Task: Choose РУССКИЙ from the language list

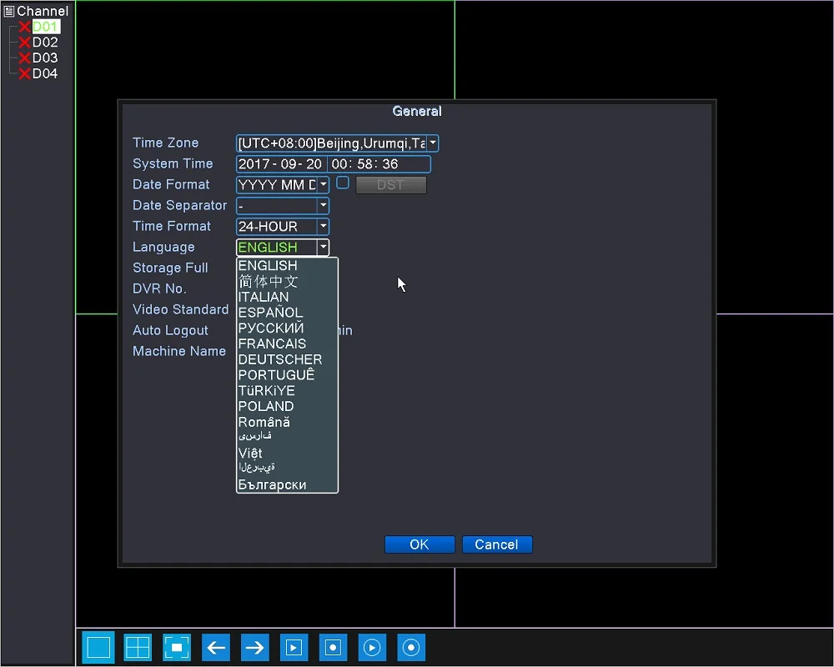Action: tap(287, 328)
